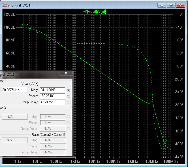Click Ratio Group Delay N/A field
This screenshot has width=188, height=167.
[53, 152]
